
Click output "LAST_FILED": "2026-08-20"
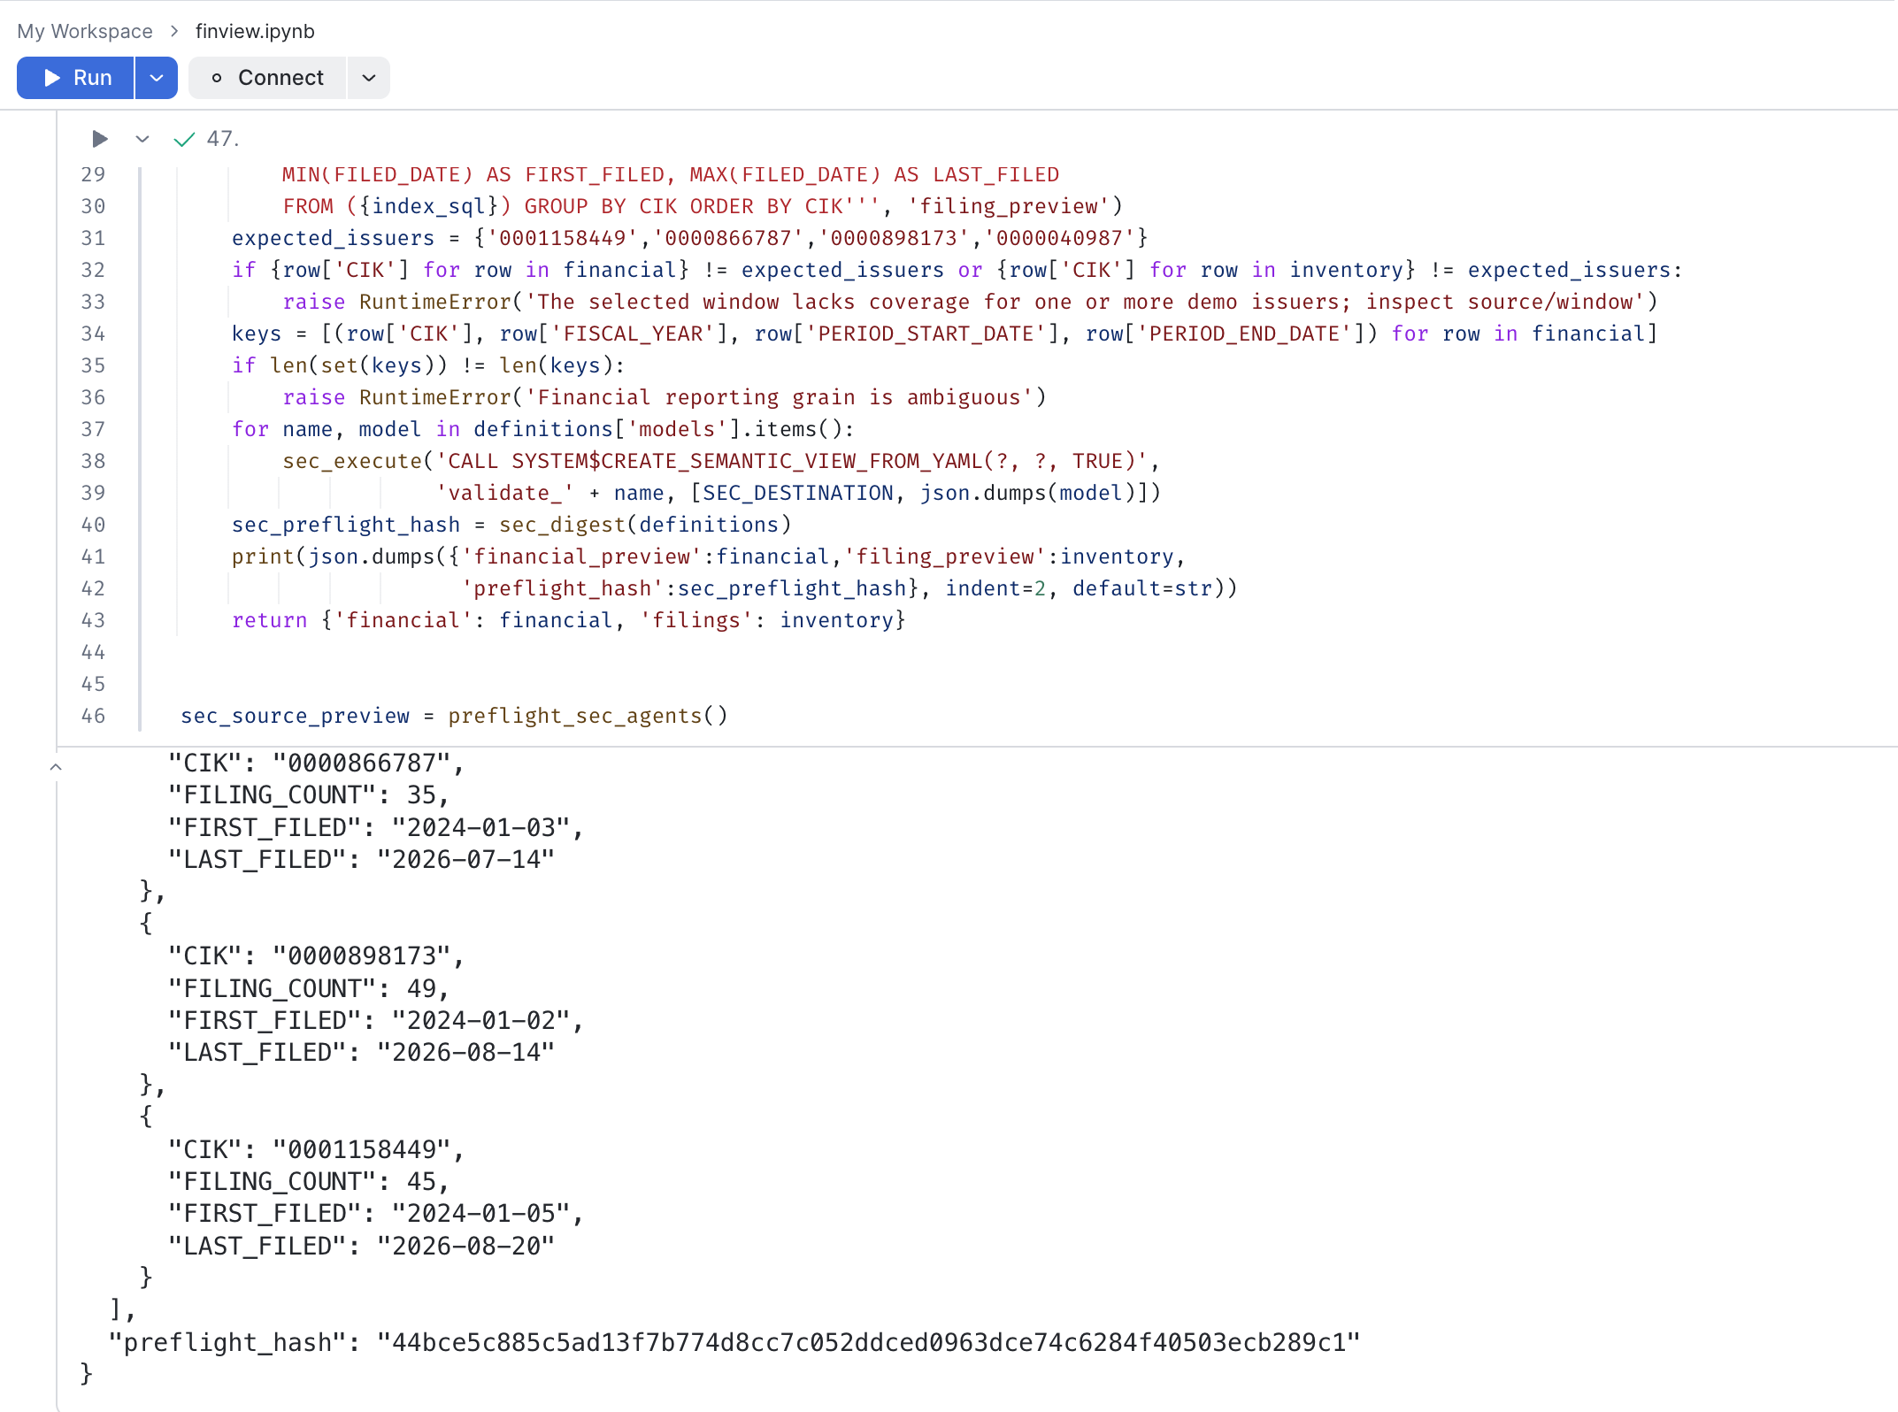(362, 1246)
